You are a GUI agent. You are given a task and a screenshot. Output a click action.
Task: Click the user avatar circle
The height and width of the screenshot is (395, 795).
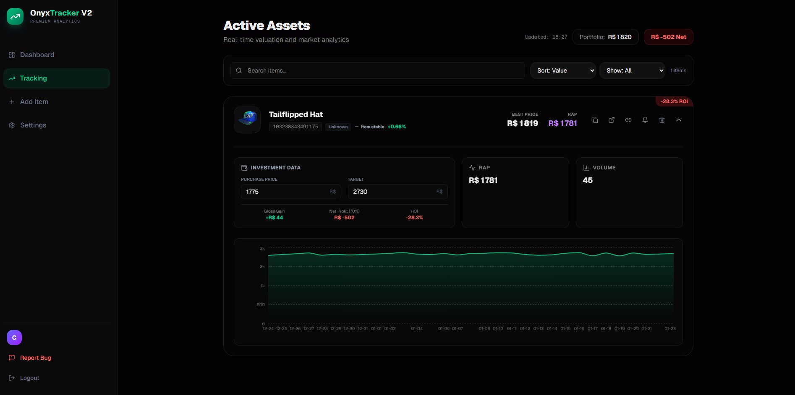tap(14, 337)
